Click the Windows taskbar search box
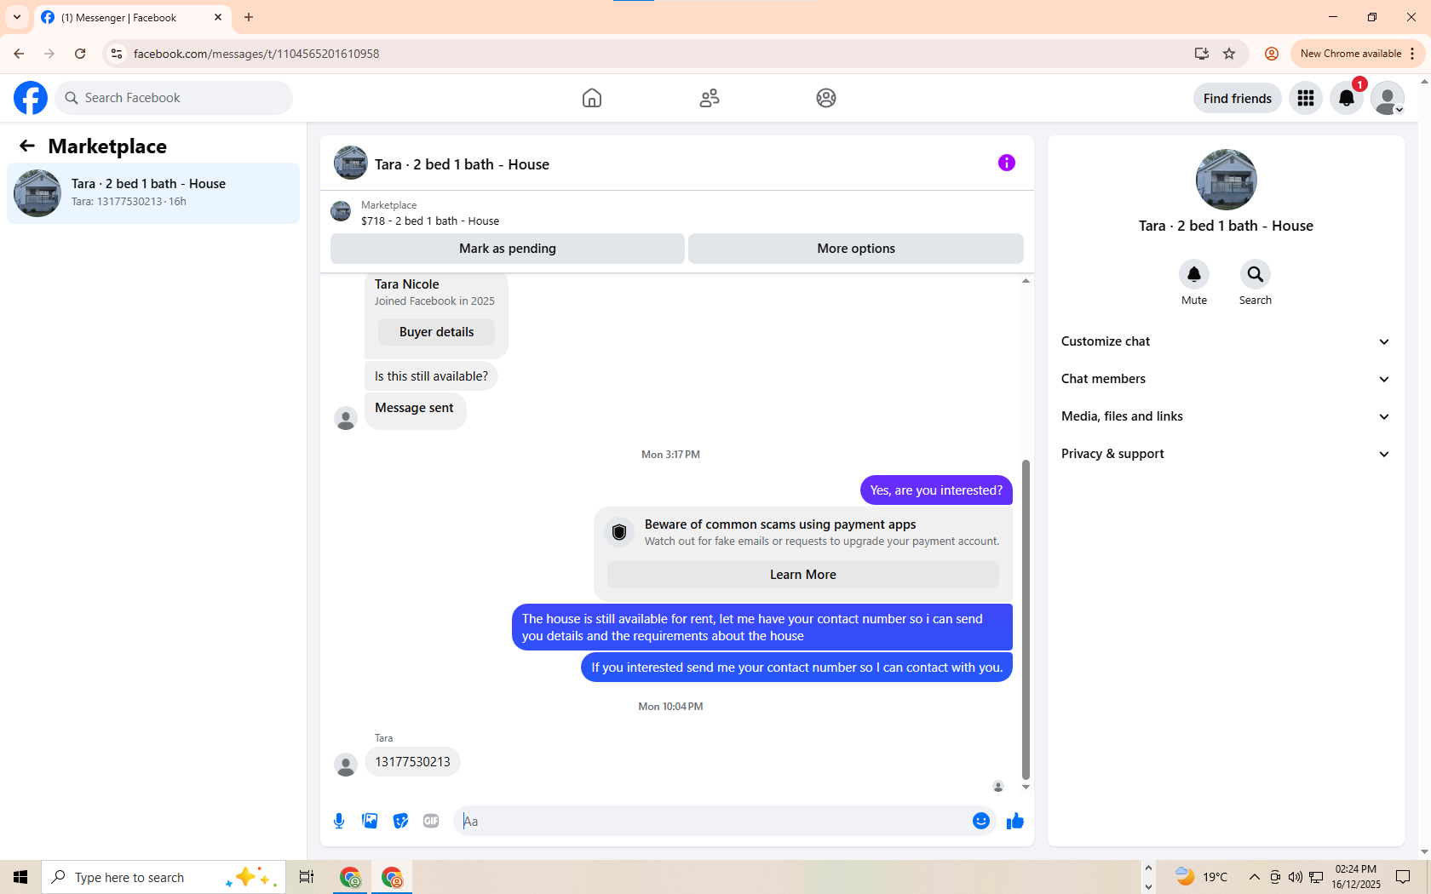 [162, 877]
